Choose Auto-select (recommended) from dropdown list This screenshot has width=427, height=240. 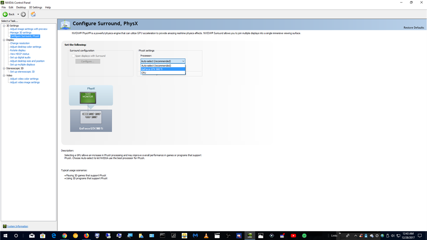click(163, 65)
